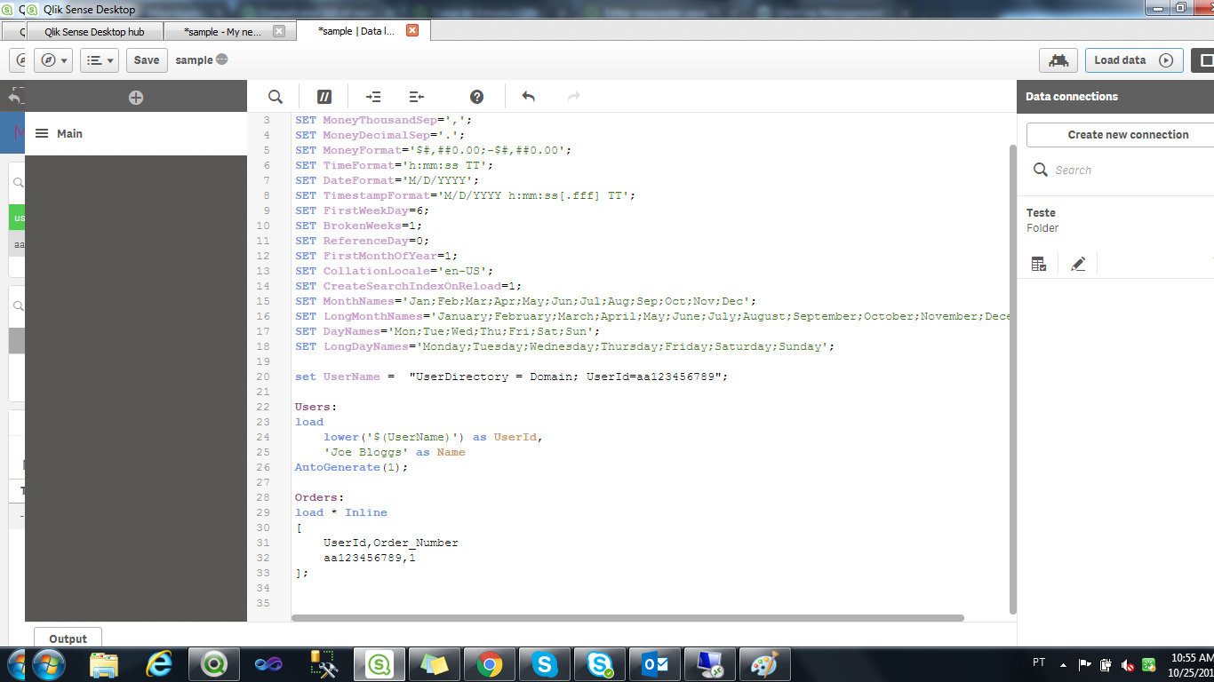Screen dimensions: 1214x682
Task: Open Outlook from the taskbar
Action: pos(654,663)
